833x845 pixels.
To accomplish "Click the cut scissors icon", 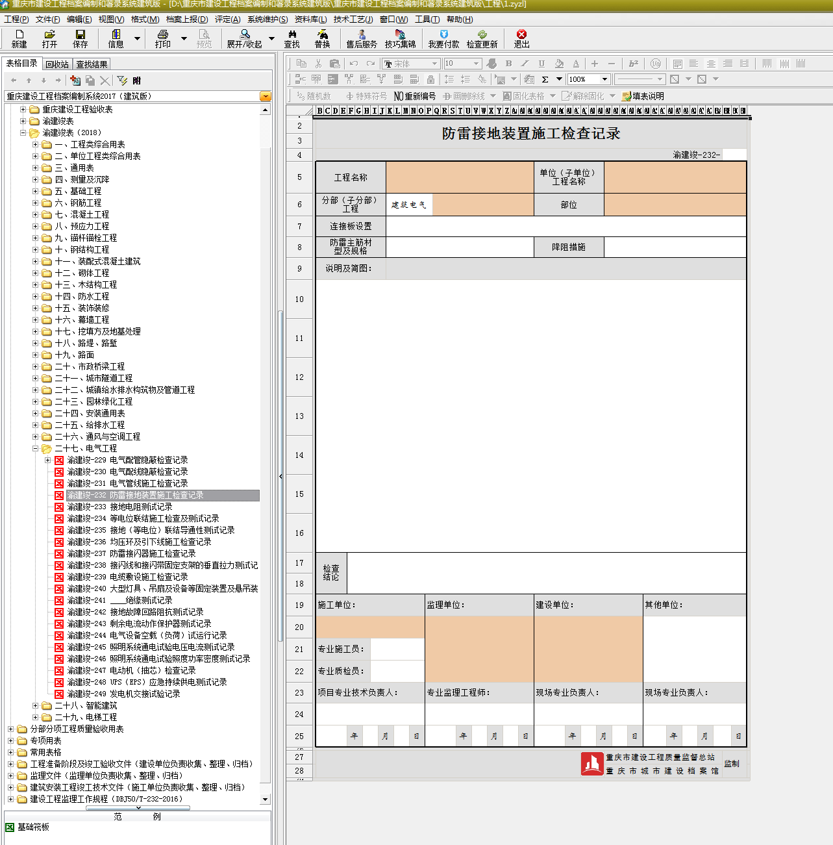I will point(318,64).
